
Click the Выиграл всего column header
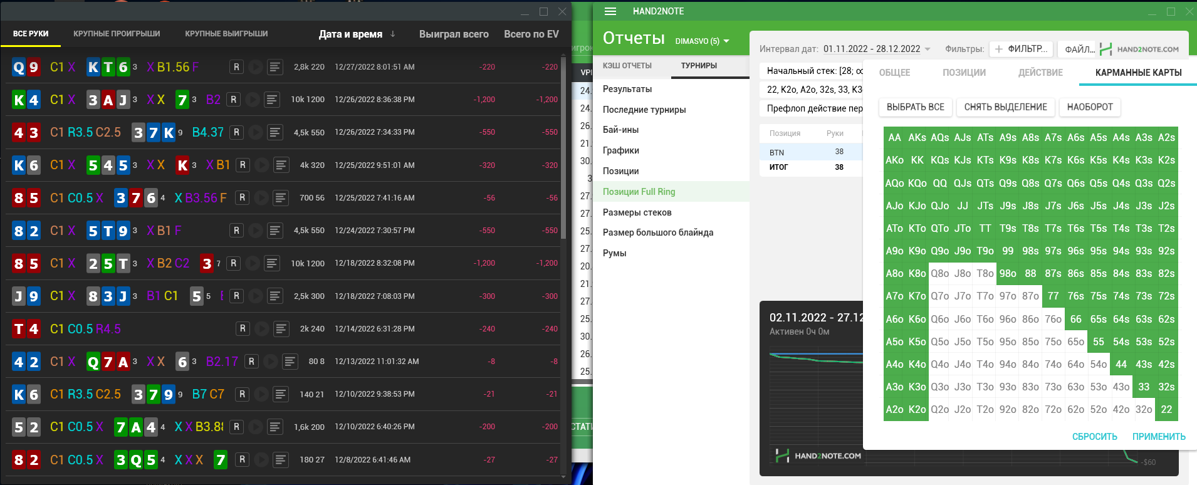[454, 34]
